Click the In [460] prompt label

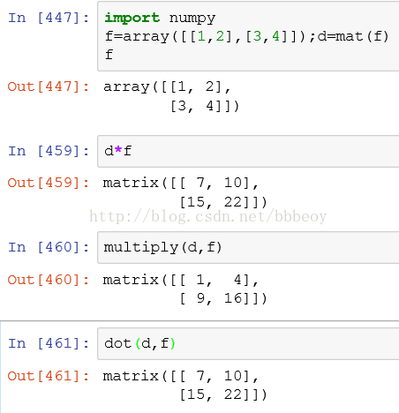[49, 247]
